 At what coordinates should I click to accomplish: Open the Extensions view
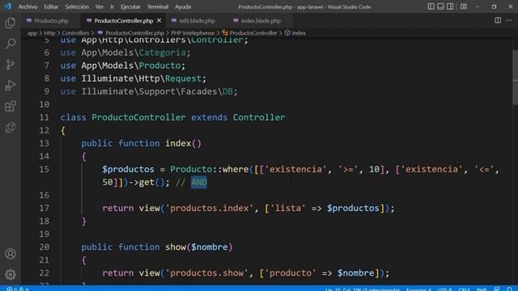point(11,106)
